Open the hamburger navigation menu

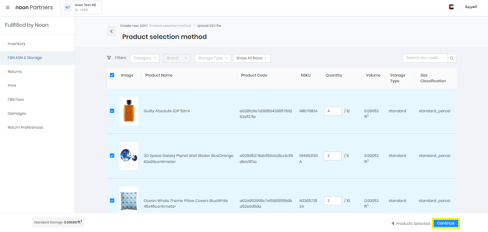tap(8, 8)
